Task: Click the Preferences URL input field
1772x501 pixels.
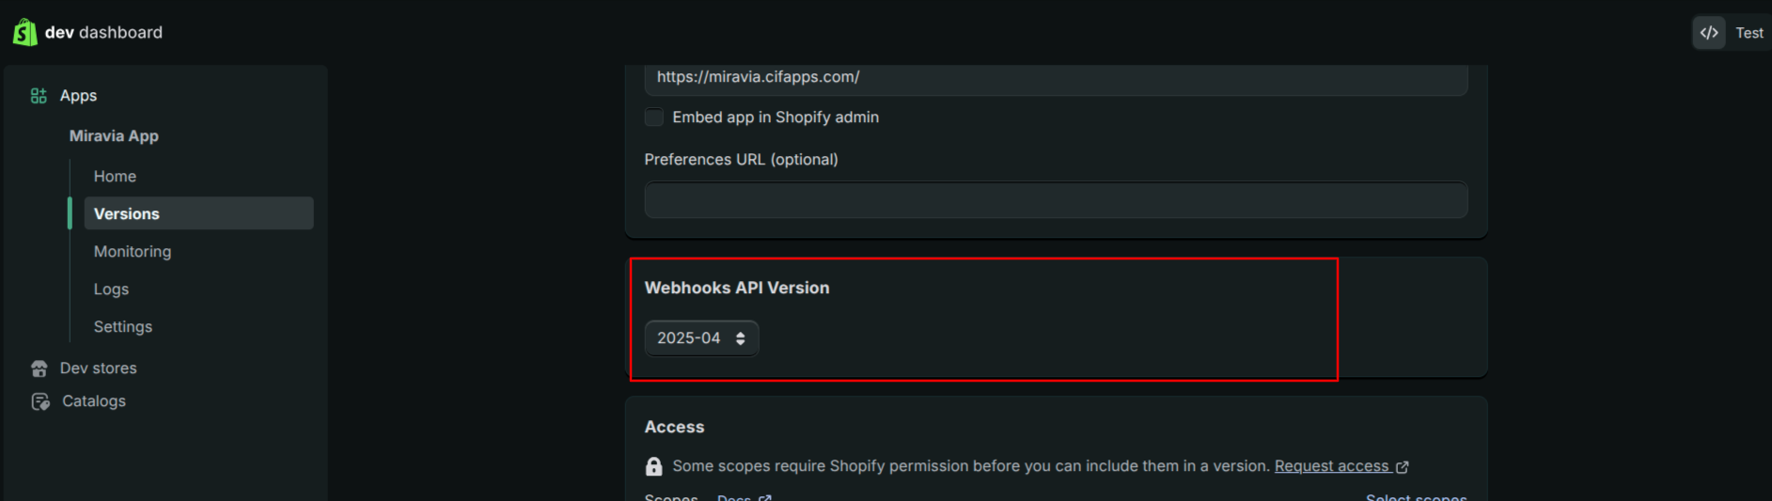Action: [1056, 200]
